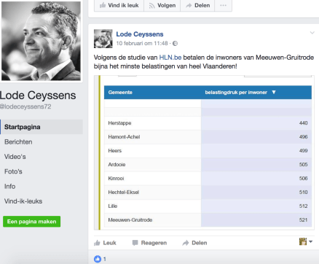Select the Hamont-Achel row name
Screen dimensions: 319x264
tap(124, 137)
